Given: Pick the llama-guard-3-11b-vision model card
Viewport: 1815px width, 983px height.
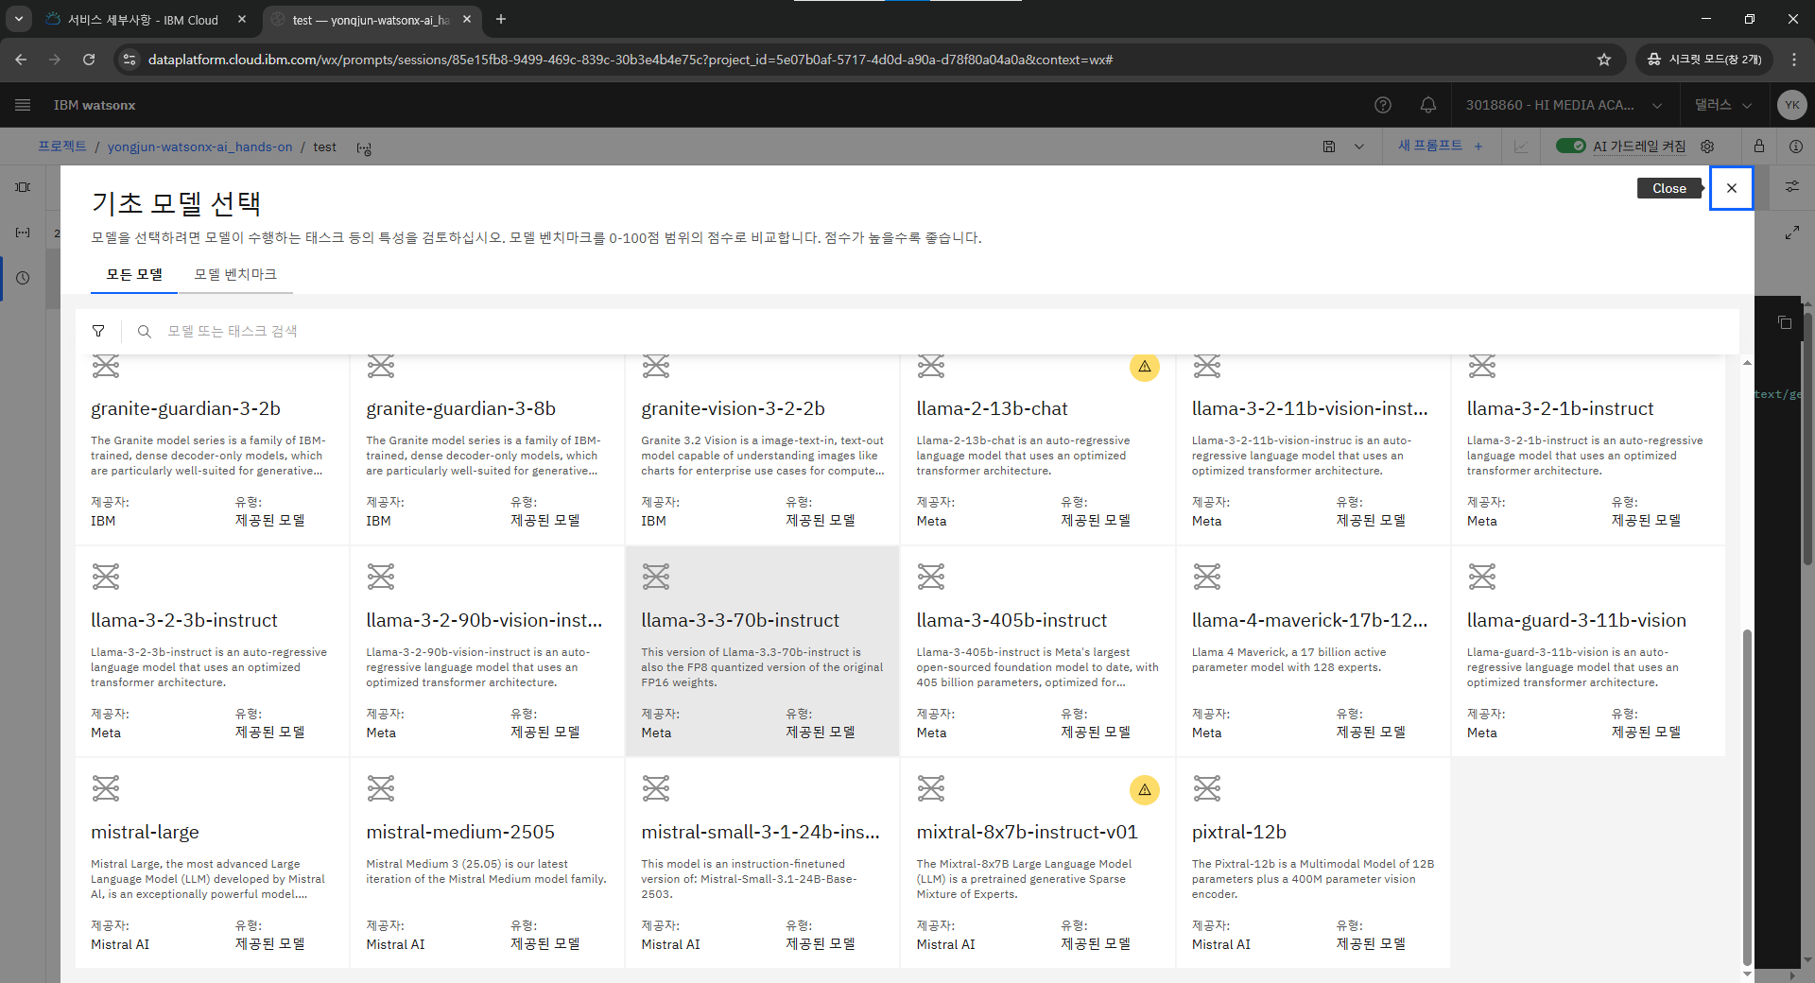Looking at the screenshot, I should pos(1588,651).
